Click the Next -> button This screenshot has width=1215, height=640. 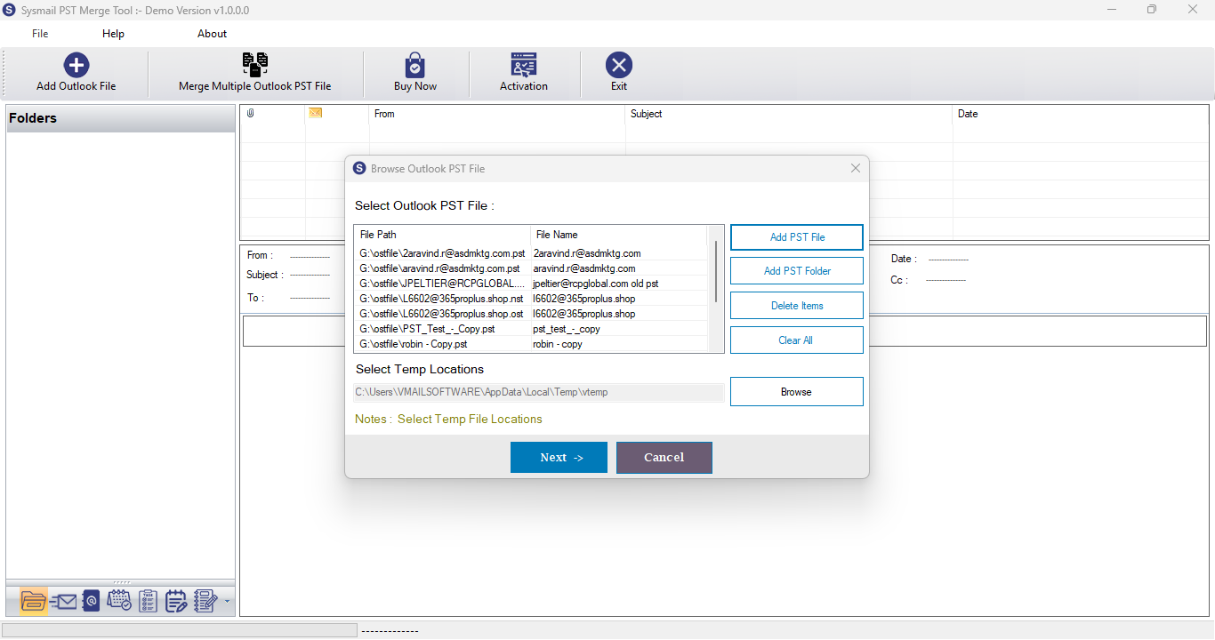coord(559,458)
